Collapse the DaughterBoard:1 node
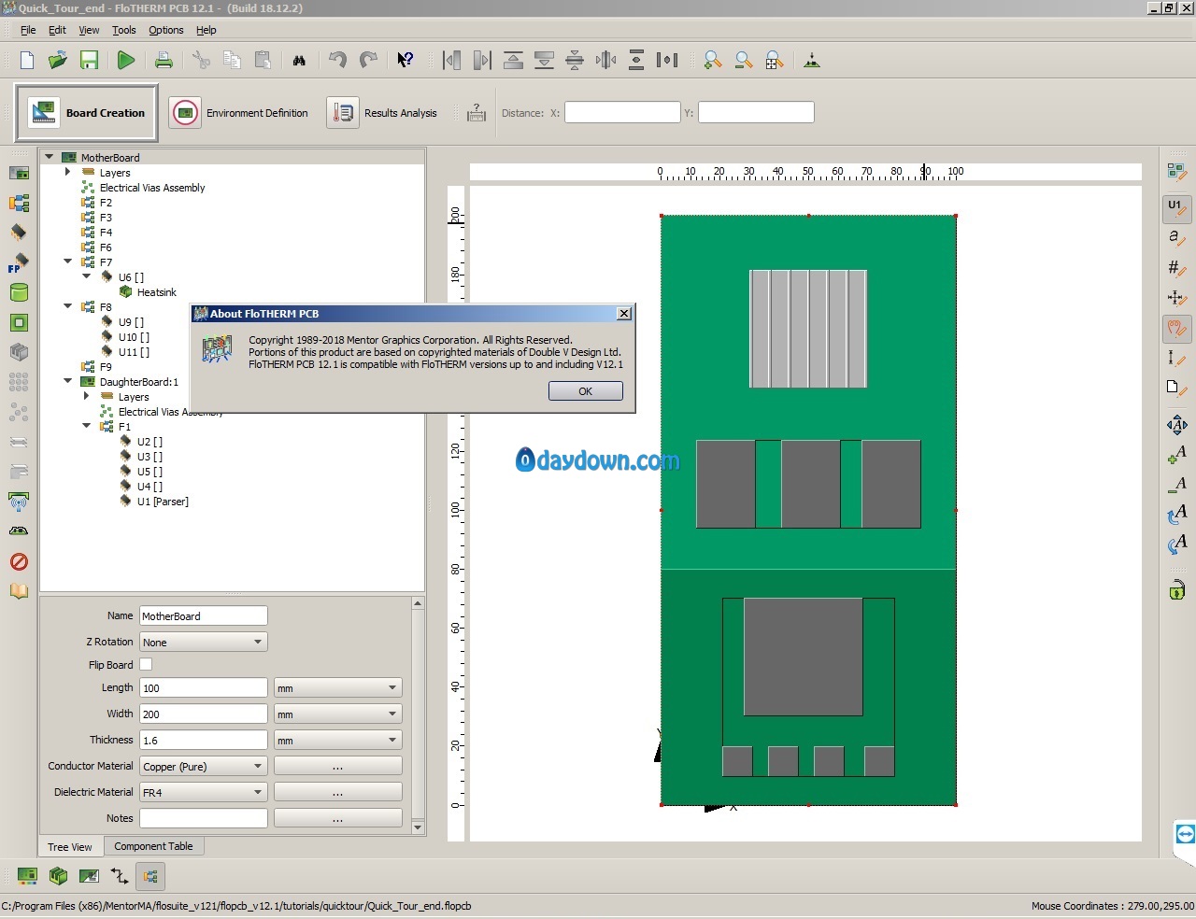This screenshot has height=919, width=1196. point(67,381)
